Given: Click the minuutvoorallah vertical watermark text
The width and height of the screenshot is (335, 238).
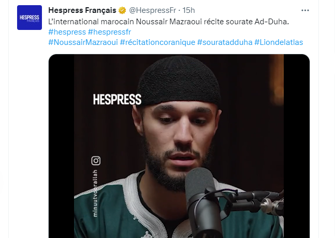Looking at the screenshot, I should coord(95,194).
